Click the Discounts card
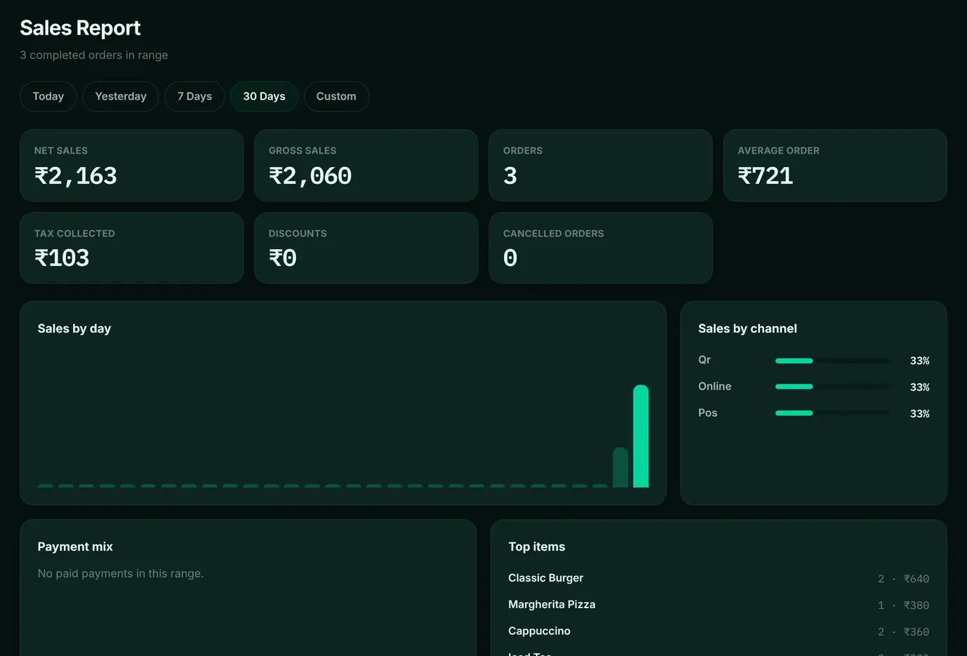967x656 pixels. point(366,248)
